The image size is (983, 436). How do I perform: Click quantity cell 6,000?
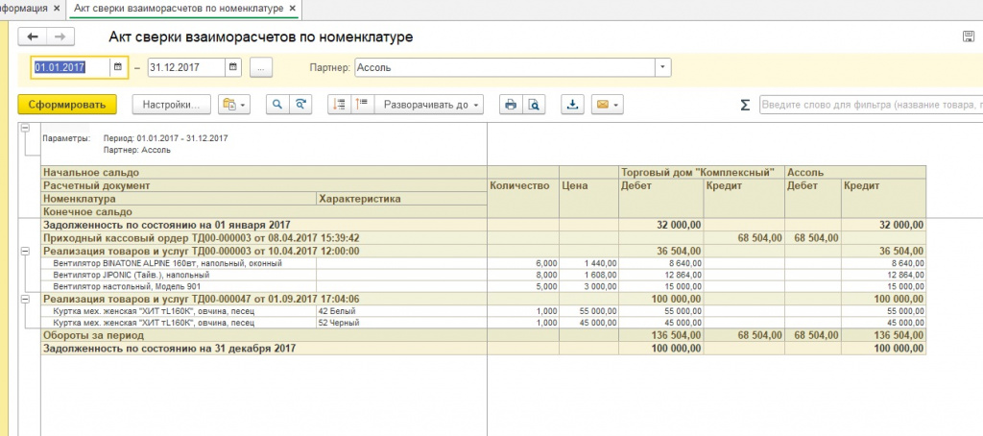(x=523, y=263)
